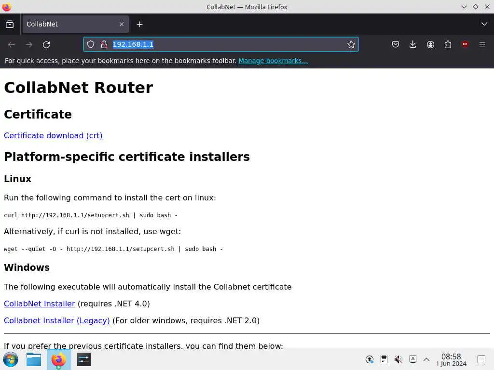Download Certificate download (crt) link
Image resolution: width=494 pixels, height=370 pixels.
53,135
